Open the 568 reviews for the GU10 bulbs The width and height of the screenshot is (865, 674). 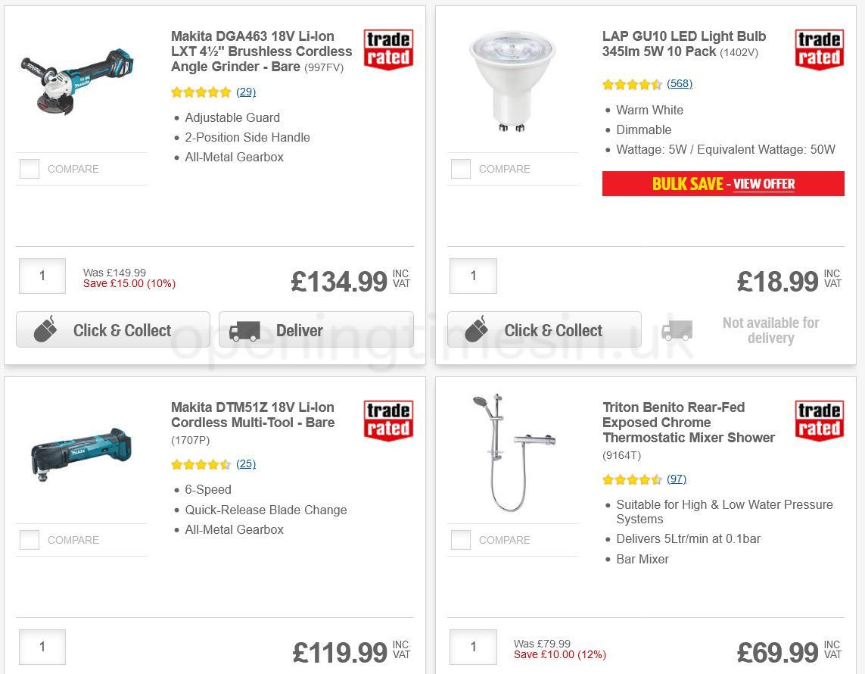click(679, 83)
